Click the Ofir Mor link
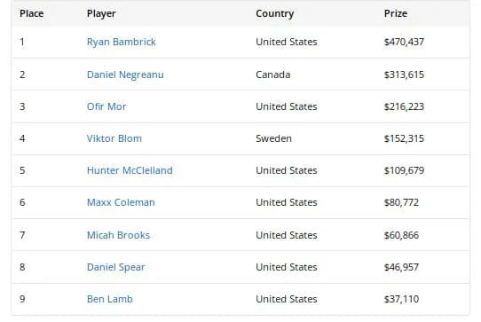The height and width of the screenshot is (322, 481). (x=106, y=106)
